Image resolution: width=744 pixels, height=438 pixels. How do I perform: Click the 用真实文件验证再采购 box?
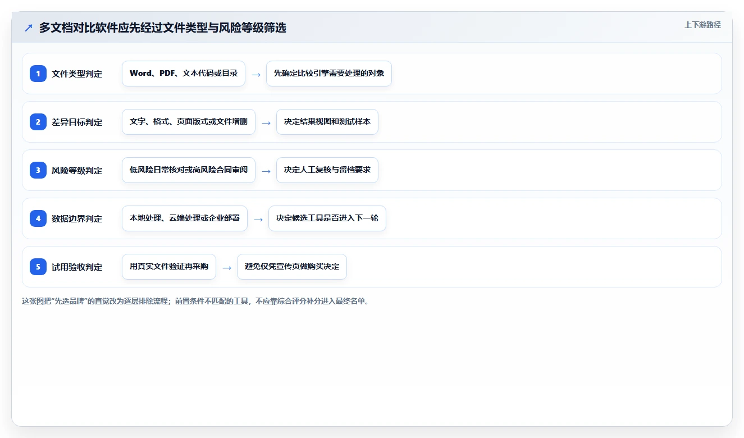point(169,266)
